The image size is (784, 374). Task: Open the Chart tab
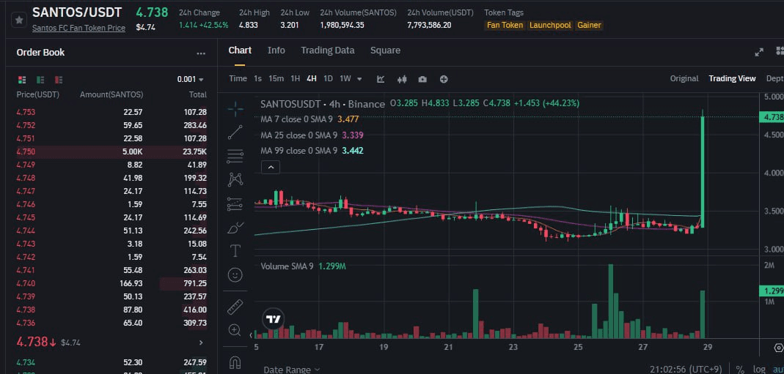coord(240,51)
